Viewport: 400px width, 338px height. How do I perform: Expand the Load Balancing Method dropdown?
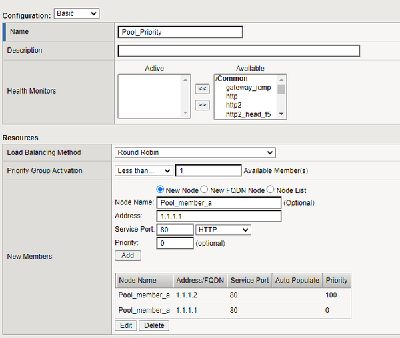(x=195, y=152)
